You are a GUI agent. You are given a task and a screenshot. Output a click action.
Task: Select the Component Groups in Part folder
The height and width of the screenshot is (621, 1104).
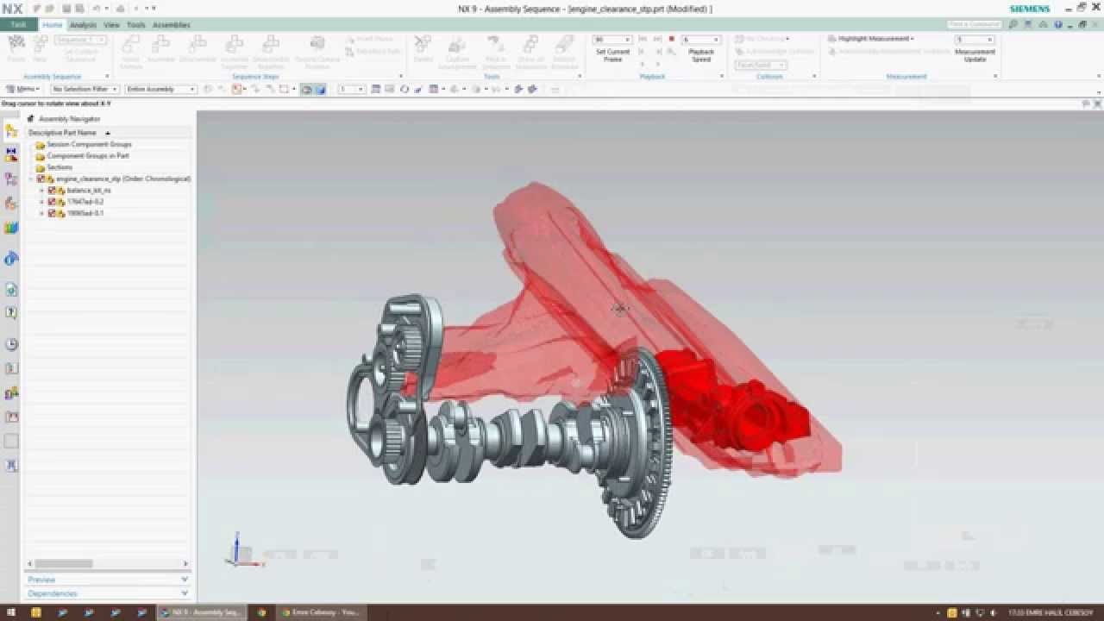pos(87,156)
